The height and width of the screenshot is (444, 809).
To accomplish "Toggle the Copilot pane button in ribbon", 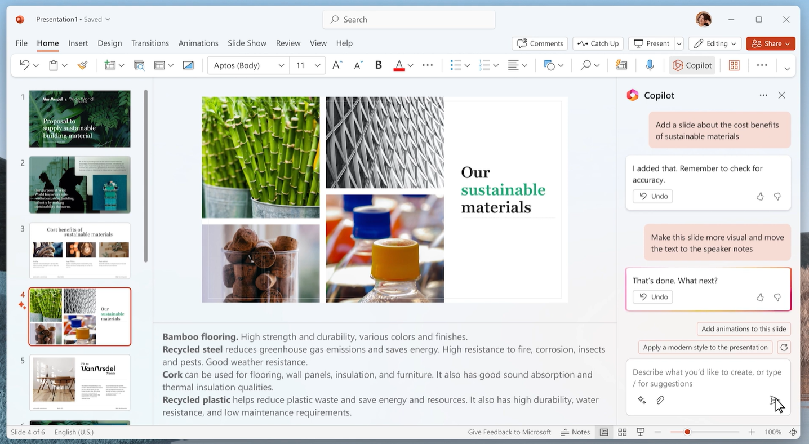I will (692, 65).
